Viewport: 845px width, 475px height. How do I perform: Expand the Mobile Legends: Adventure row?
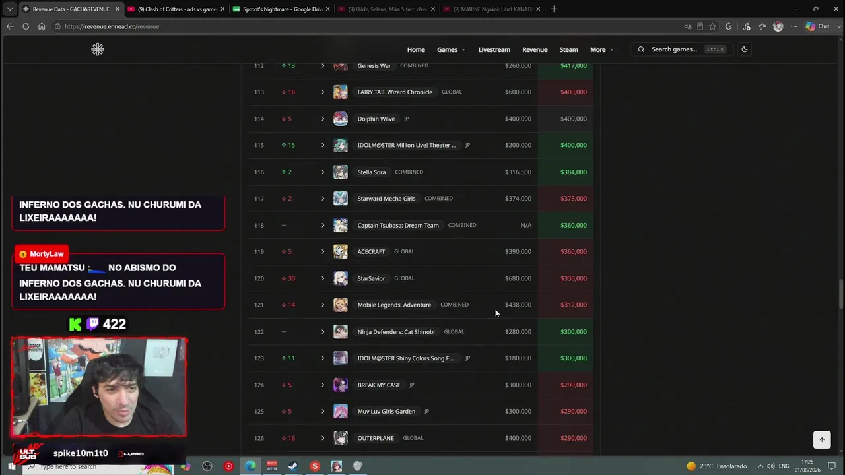pyautogui.click(x=323, y=305)
